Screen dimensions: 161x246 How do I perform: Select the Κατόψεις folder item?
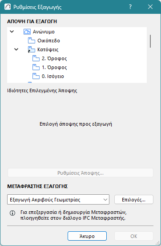click(48, 49)
